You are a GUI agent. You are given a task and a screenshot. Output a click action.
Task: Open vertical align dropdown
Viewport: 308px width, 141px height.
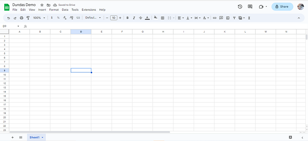point(189,18)
